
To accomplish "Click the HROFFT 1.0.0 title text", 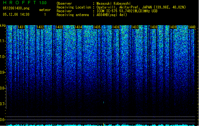I will [25, 3].
